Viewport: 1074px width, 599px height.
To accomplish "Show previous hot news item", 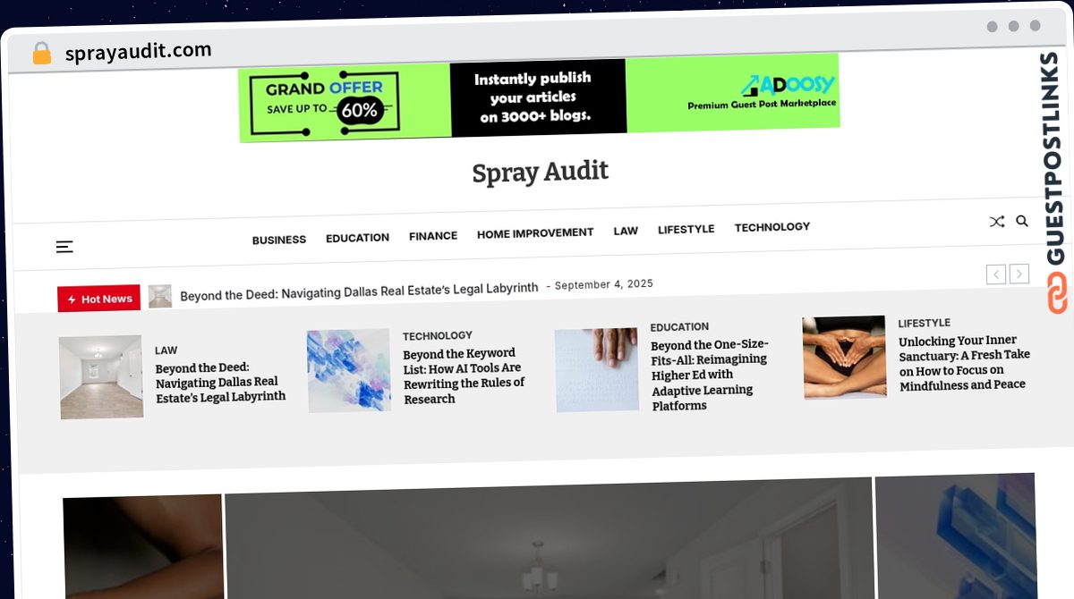I will click(996, 274).
